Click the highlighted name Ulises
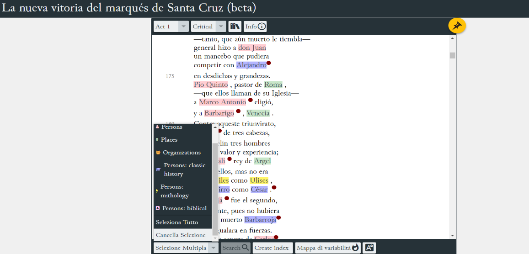529x254 pixels. tap(259, 180)
